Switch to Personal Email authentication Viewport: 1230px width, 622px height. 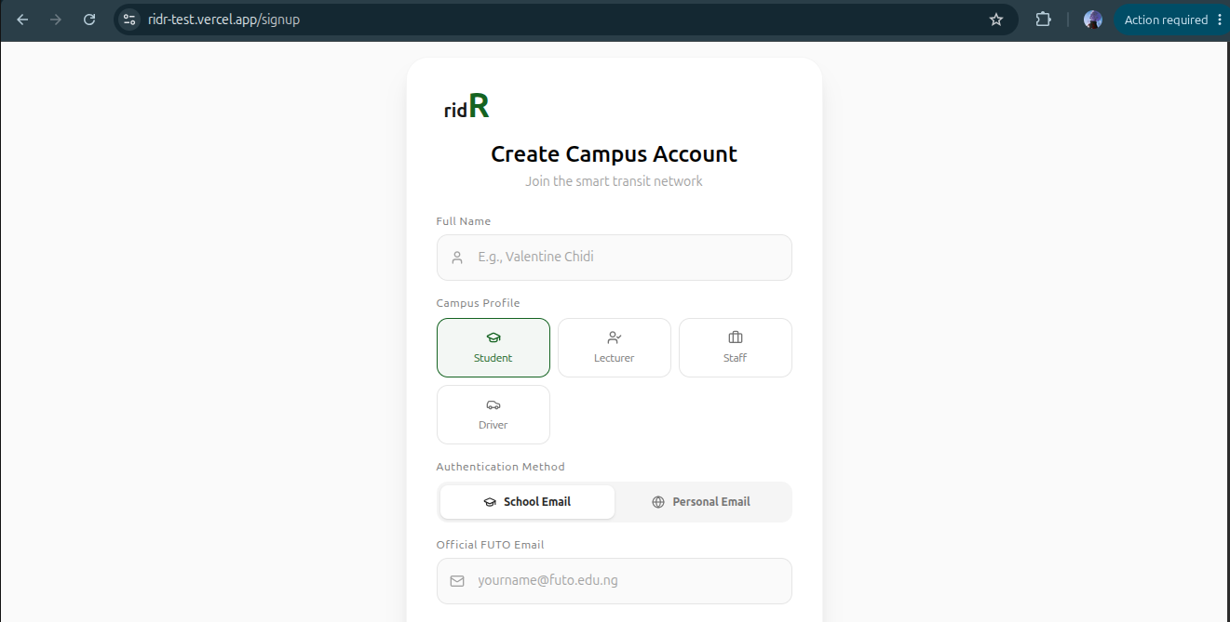701,502
